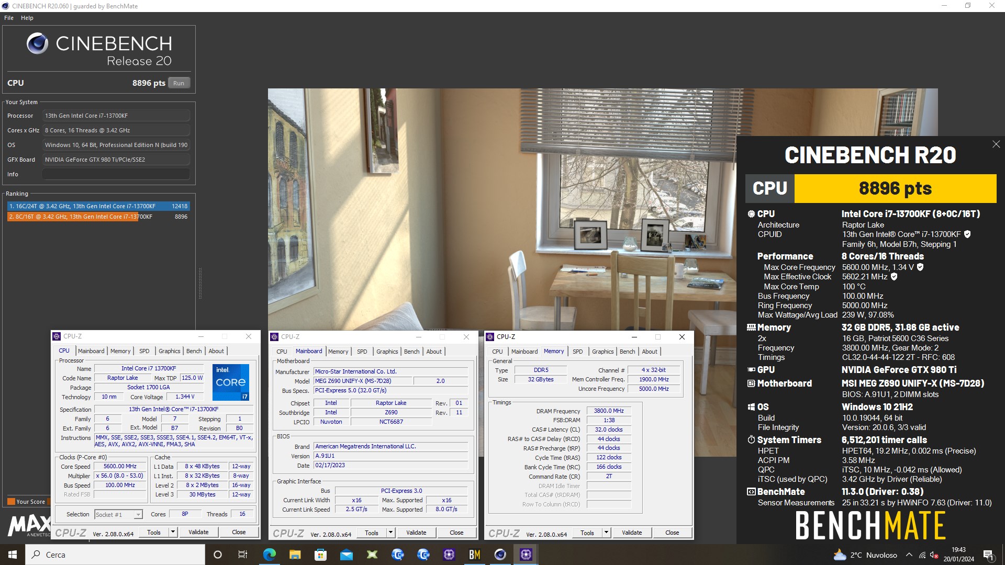Click the verified shield beside Max Core Frequency
The height and width of the screenshot is (565, 1005).
[x=920, y=267]
